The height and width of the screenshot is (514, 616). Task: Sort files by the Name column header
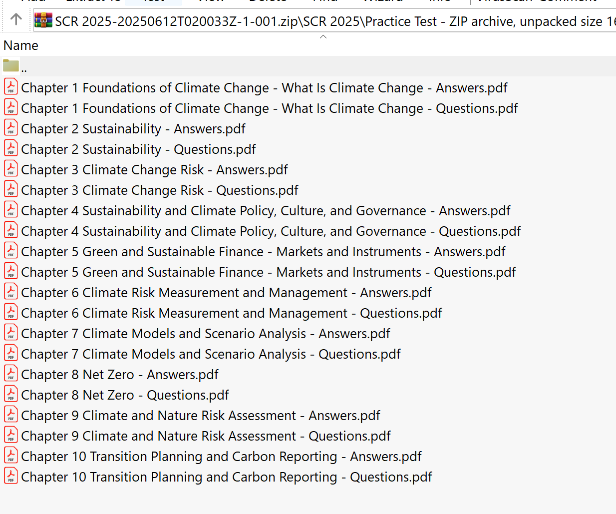(21, 45)
